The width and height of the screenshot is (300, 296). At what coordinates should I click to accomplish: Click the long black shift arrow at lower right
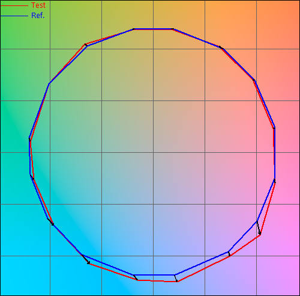tap(259, 227)
